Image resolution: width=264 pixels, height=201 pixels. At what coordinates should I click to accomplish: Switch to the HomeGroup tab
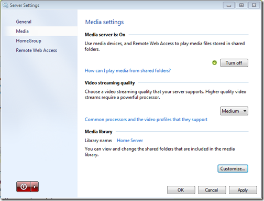tap(29, 41)
